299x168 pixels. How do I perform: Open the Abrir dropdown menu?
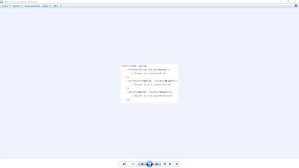coord(57,6)
